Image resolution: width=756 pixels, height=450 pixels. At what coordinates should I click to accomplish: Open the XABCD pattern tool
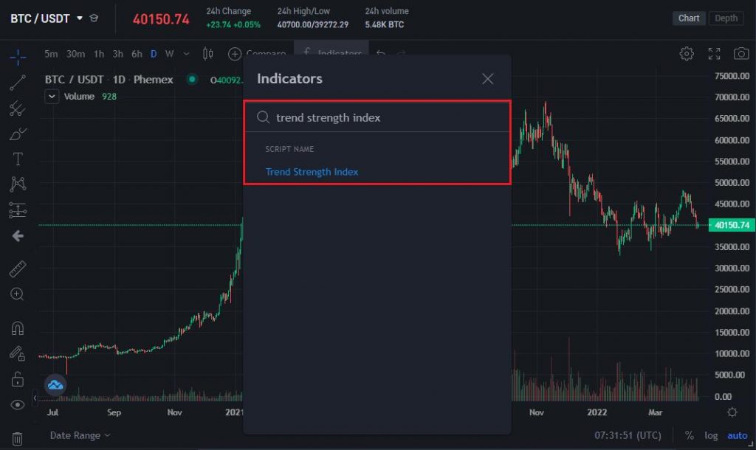coord(18,184)
